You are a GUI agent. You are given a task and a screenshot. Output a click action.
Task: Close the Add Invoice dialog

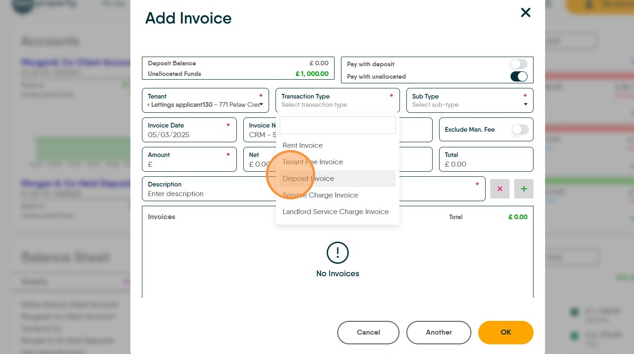525,13
